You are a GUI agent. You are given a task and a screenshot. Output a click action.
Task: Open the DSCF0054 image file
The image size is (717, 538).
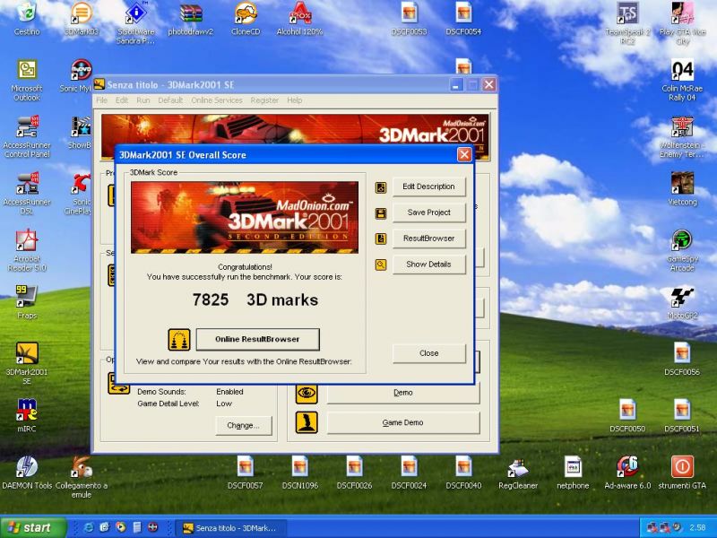(x=463, y=19)
